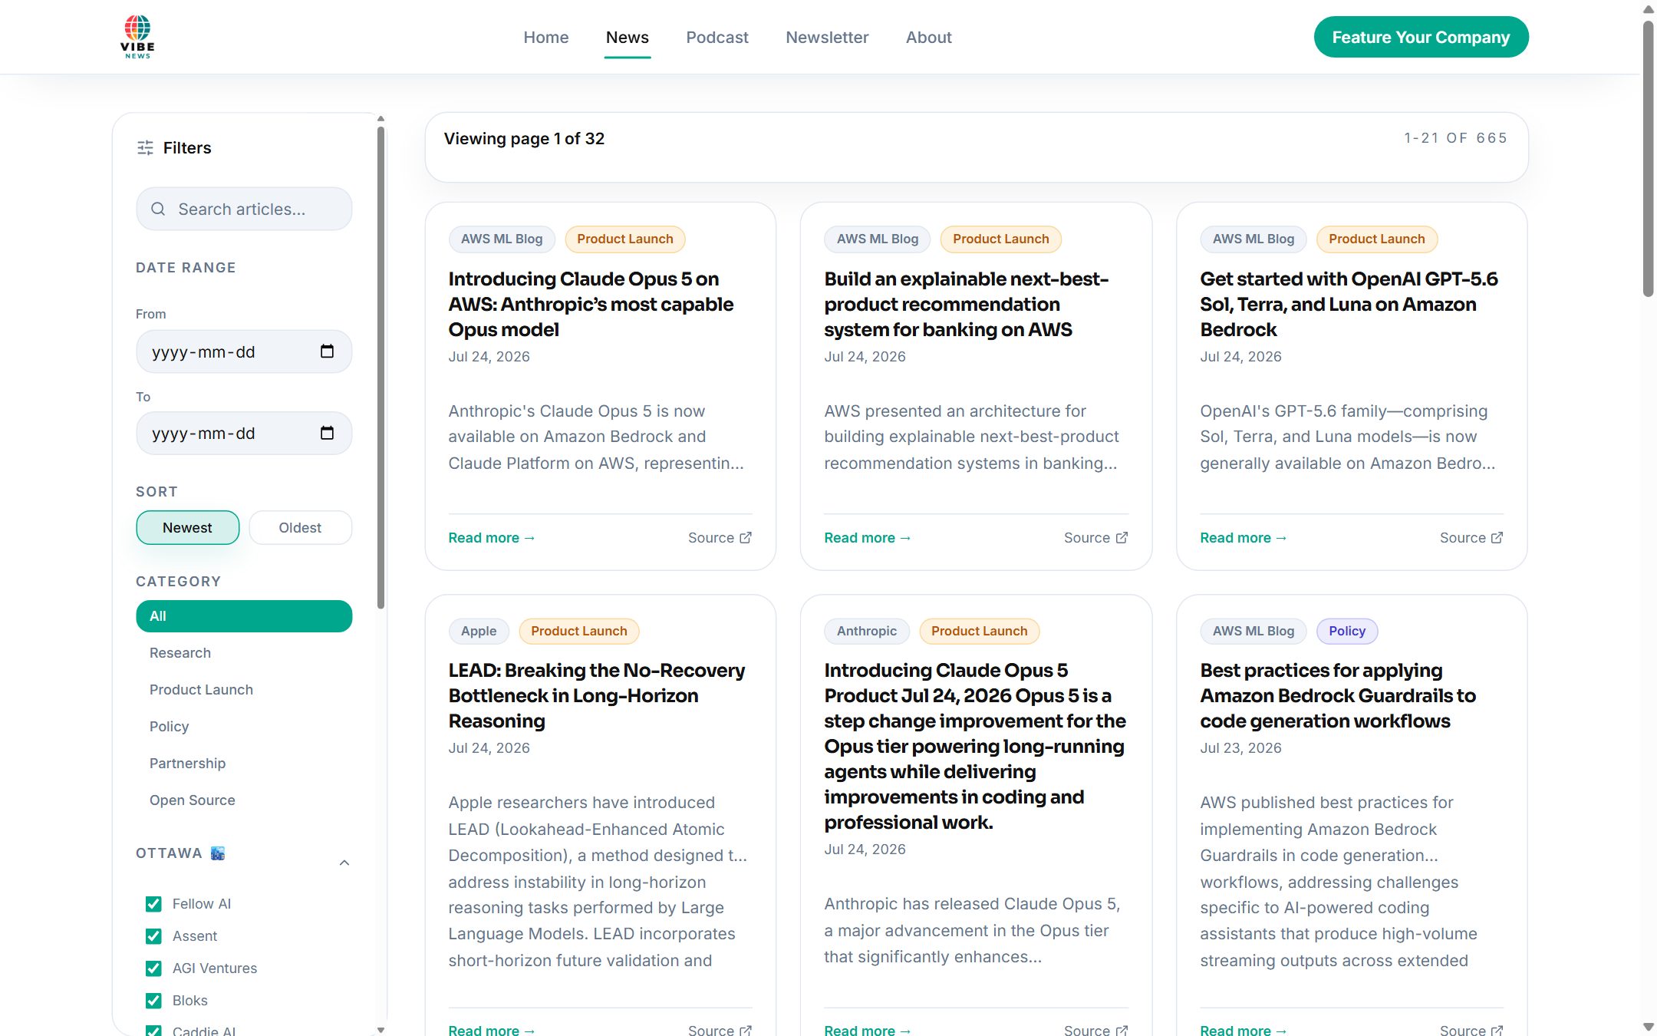
Task: Read more on Claude Opus 5 AWS article
Action: pyautogui.click(x=492, y=538)
